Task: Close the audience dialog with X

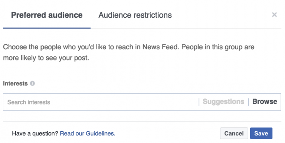Action: coord(274,15)
